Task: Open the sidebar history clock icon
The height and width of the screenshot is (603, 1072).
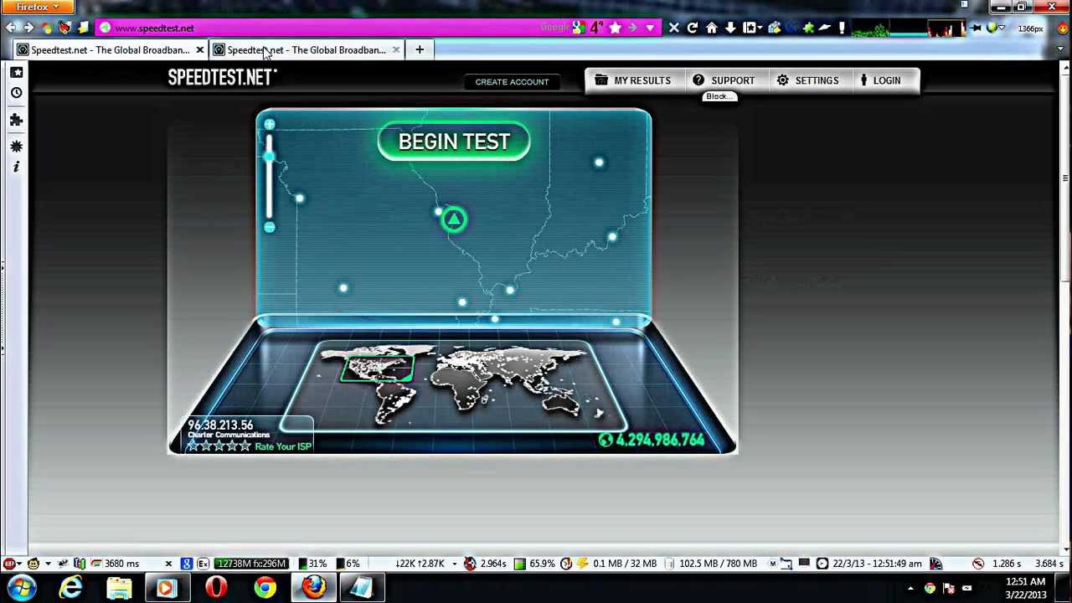Action: click(x=16, y=93)
